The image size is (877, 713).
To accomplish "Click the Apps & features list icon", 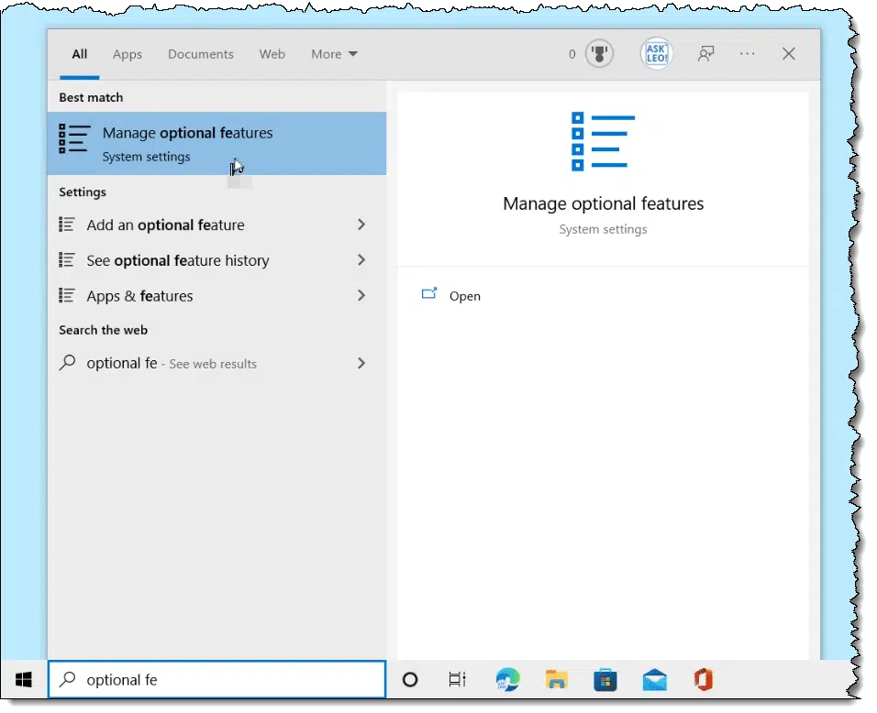I will coord(67,295).
